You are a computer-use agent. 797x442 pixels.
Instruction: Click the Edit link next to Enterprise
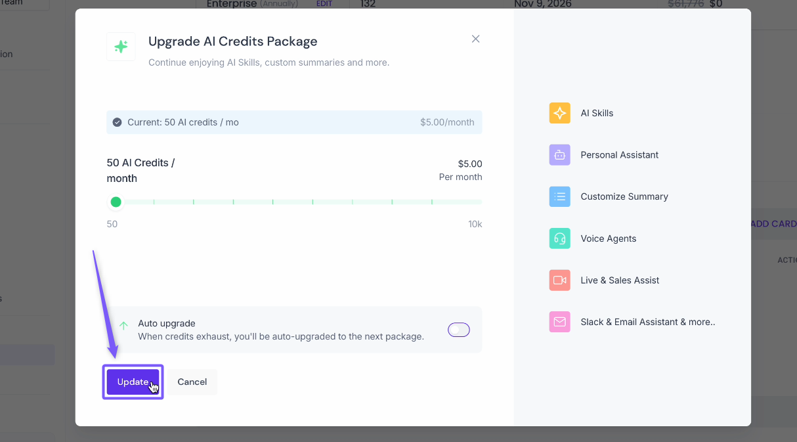[324, 4]
